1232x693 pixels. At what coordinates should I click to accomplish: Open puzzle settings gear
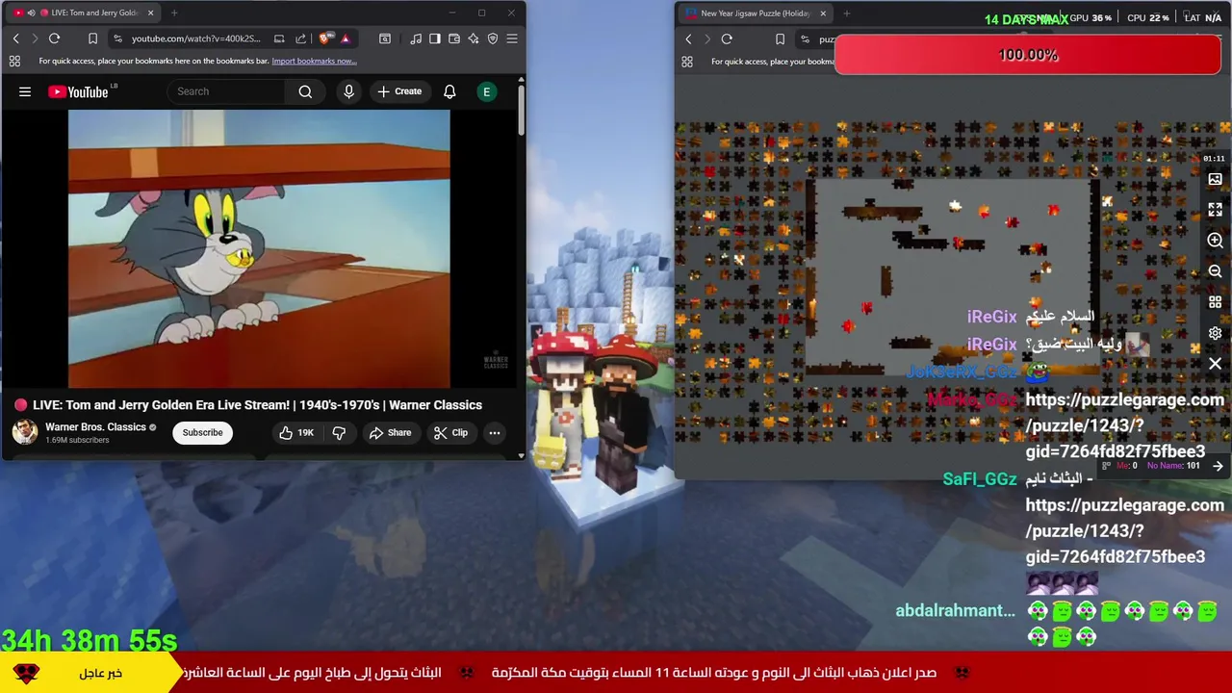[x=1215, y=333]
